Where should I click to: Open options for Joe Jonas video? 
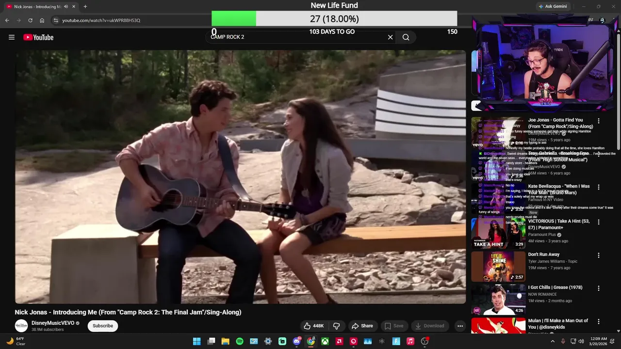(598, 121)
